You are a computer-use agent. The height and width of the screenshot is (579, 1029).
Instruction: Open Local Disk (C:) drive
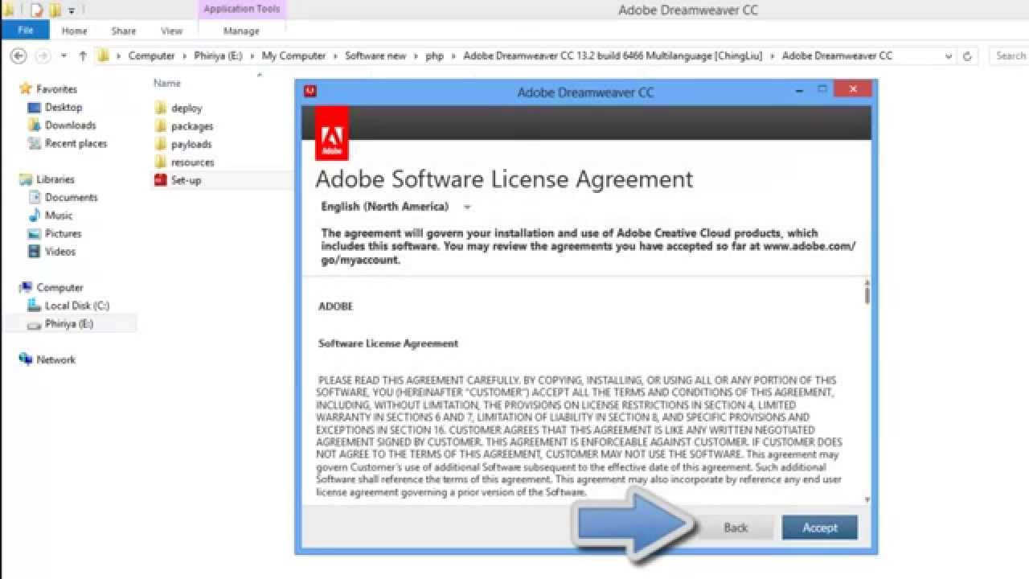click(x=76, y=306)
